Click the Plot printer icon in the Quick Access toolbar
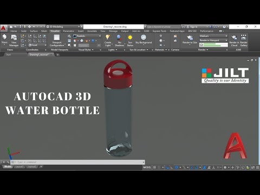The image size is (260, 195). click(x=29, y=27)
